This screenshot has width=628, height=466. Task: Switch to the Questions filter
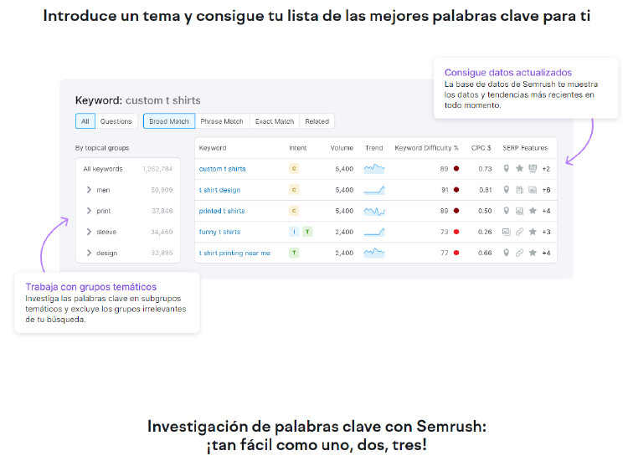(x=116, y=121)
